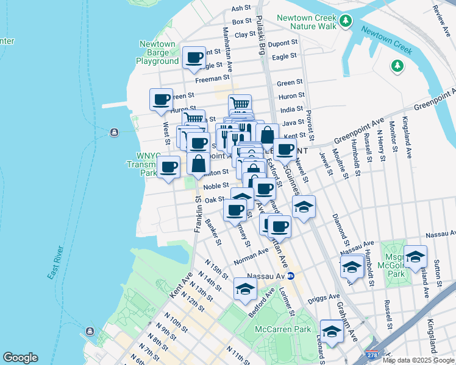456x365 pixels.
Task: Click the school marker beside McGuinness Blvd
Action: coord(304,207)
